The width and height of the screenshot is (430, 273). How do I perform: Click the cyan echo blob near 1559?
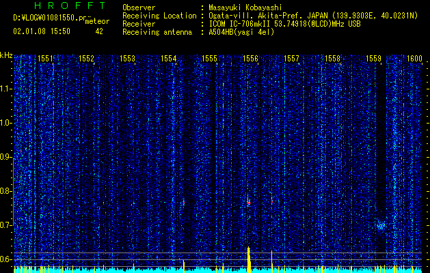(x=381, y=226)
